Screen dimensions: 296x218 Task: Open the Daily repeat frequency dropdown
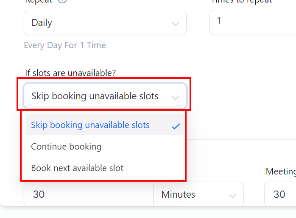click(x=105, y=22)
